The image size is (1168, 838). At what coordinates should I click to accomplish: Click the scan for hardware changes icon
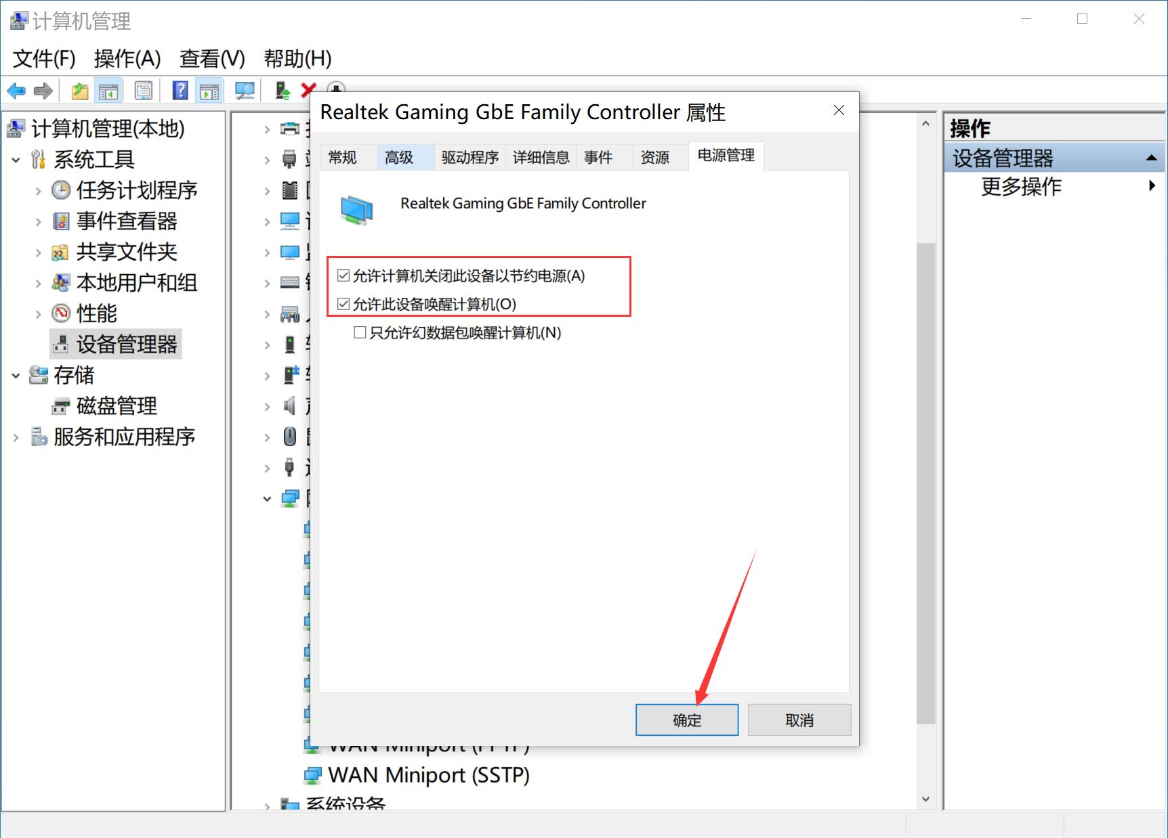(245, 90)
